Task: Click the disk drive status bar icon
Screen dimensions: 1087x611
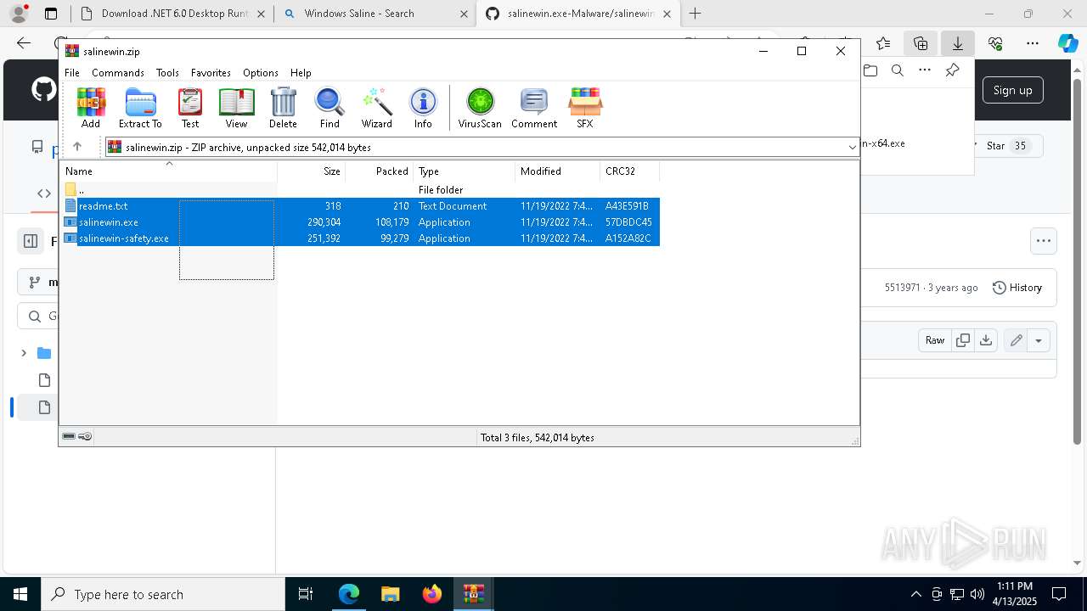Action: click(x=69, y=436)
